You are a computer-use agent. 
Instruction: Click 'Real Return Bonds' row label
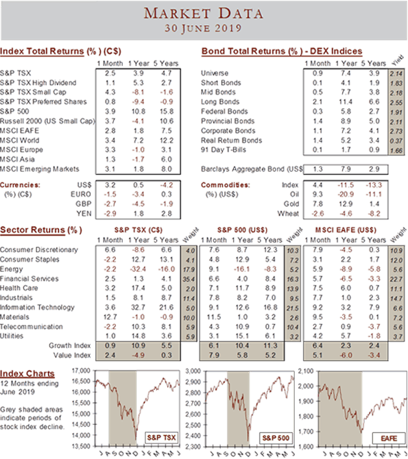pyautogui.click(x=231, y=140)
